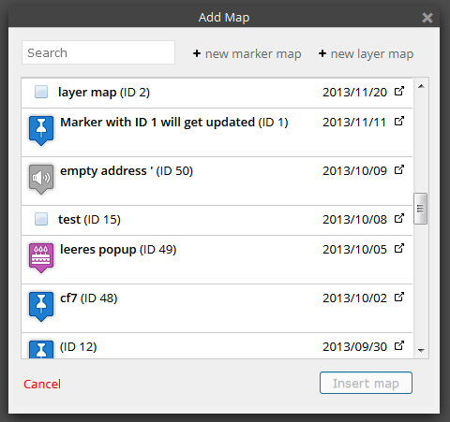
Task: Select test (ID 15) entry
Action: [x=217, y=220]
